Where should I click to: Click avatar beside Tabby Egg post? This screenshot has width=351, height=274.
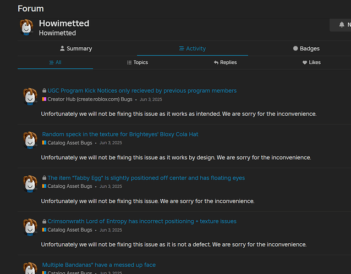click(x=30, y=183)
